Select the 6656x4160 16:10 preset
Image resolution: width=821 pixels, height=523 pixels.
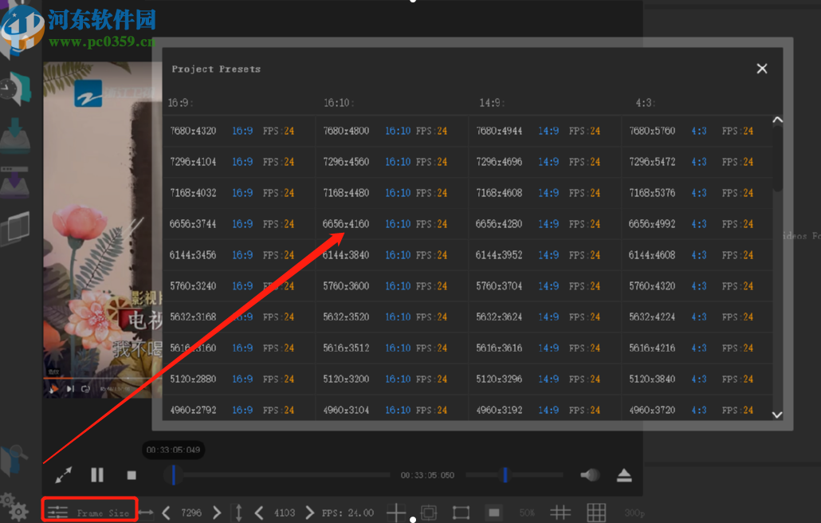(346, 224)
